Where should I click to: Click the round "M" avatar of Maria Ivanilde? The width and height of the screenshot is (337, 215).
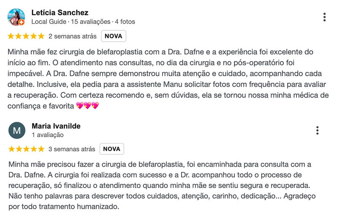17,130
